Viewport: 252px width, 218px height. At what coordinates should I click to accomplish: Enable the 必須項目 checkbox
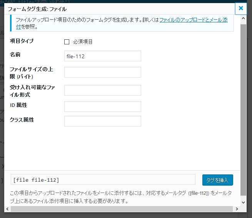(x=67, y=42)
